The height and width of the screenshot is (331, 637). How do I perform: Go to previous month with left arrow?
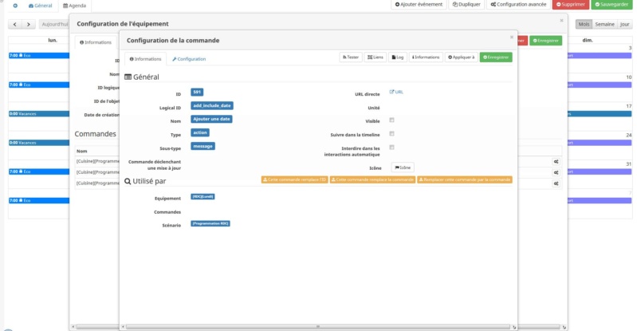[15, 25]
